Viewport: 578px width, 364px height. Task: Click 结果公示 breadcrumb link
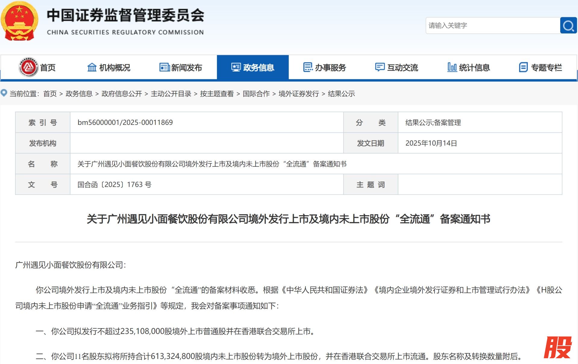pos(341,94)
